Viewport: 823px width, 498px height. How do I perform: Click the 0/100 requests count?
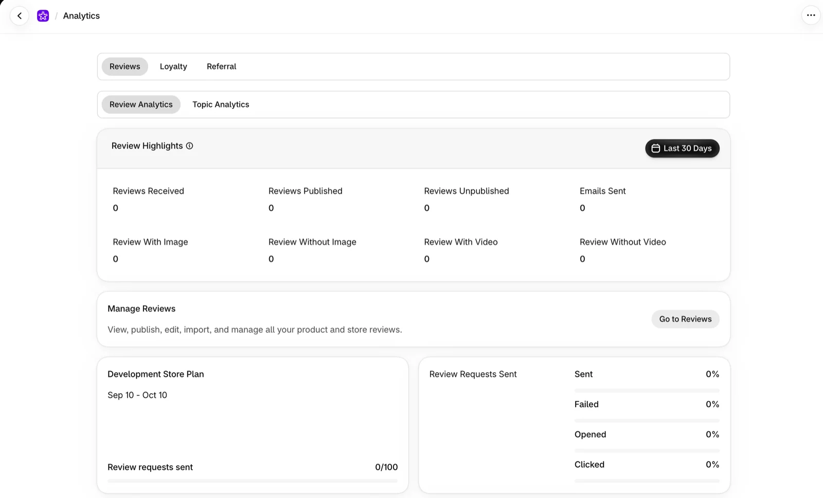tap(386, 467)
